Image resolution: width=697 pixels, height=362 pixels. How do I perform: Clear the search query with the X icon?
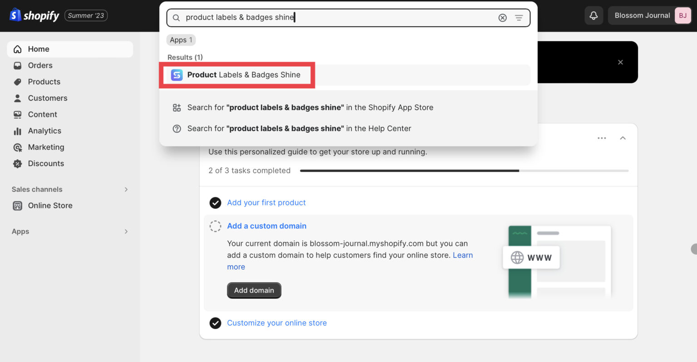click(x=502, y=18)
